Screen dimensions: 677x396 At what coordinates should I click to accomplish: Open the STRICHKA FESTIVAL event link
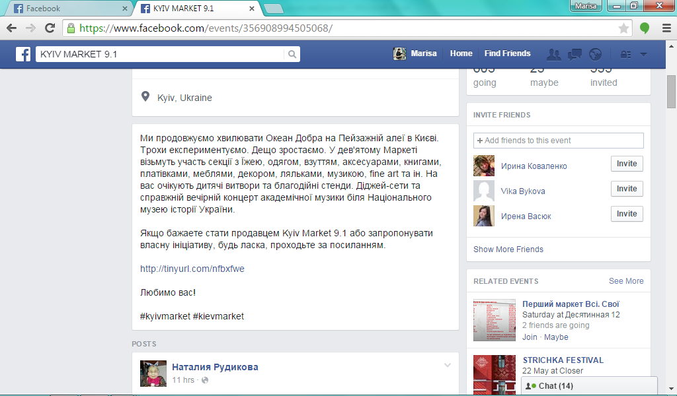pos(563,360)
